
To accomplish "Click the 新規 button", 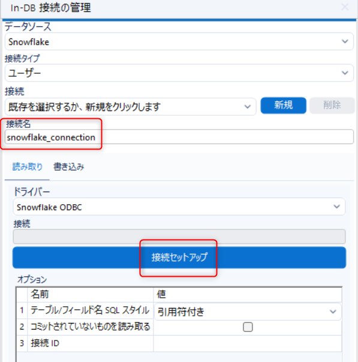I will [283, 105].
